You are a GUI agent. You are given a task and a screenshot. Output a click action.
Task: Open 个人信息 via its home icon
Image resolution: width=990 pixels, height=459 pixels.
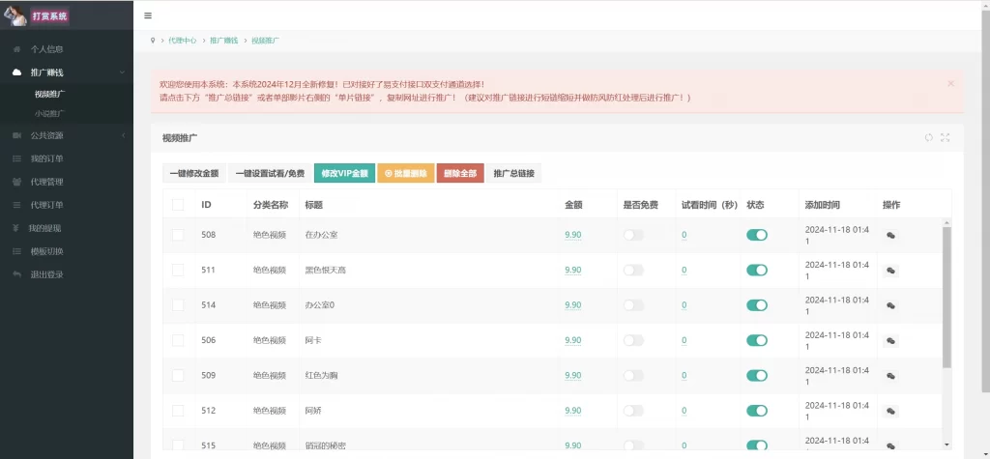pos(16,49)
